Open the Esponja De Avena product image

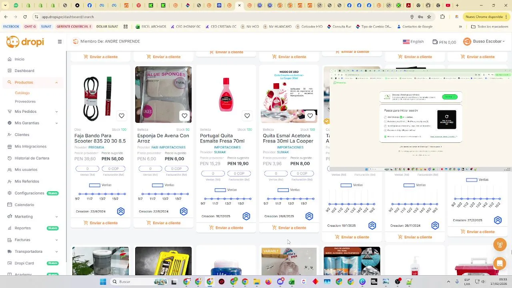(163, 95)
